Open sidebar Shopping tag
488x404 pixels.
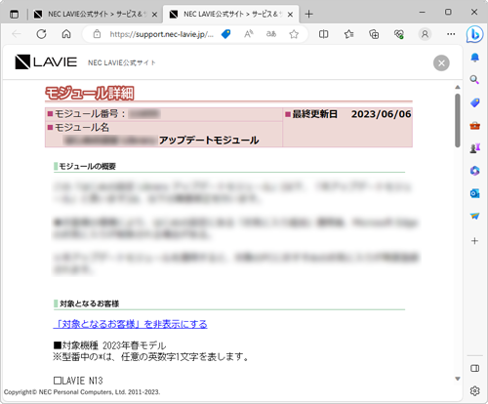pos(474,102)
